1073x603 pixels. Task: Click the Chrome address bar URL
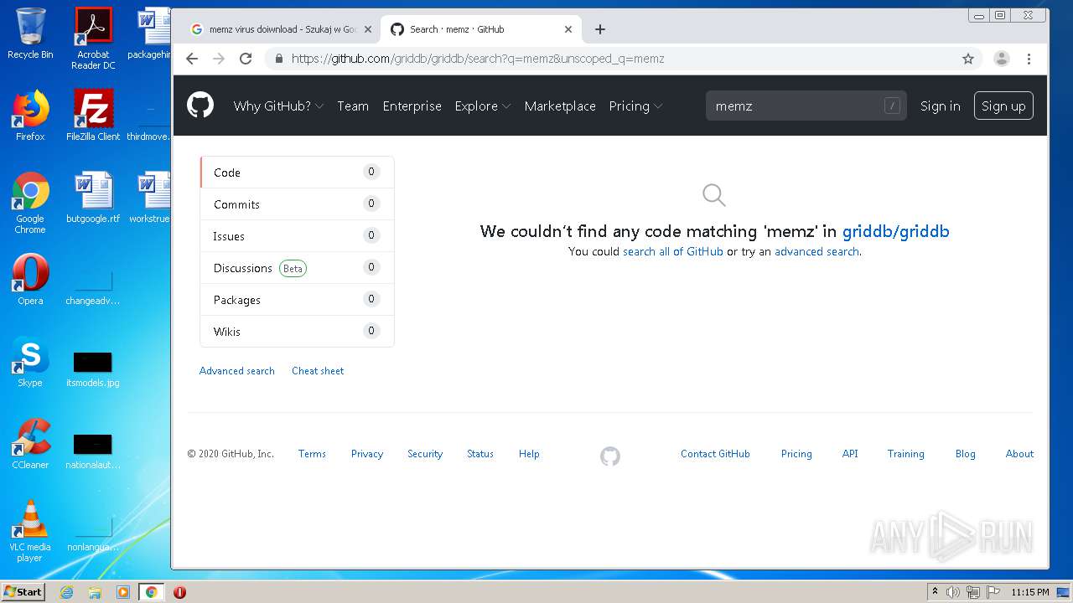(x=478, y=59)
